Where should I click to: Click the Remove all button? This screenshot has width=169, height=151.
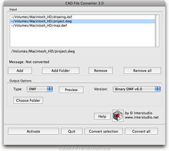coord(142,71)
